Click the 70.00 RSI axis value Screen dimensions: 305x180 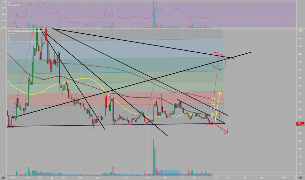[3, 1]
